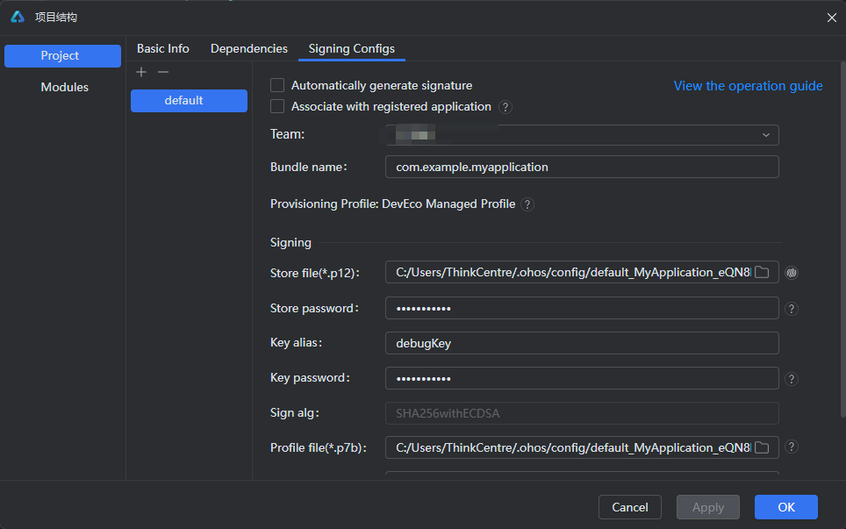Viewport: 846px width, 529px height.
Task: Open View the operation guide link
Action: (748, 86)
